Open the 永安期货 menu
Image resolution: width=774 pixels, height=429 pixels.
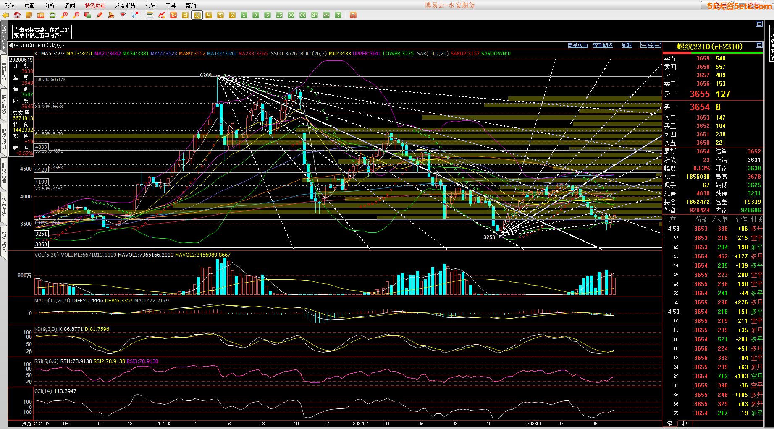[x=126, y=5]
